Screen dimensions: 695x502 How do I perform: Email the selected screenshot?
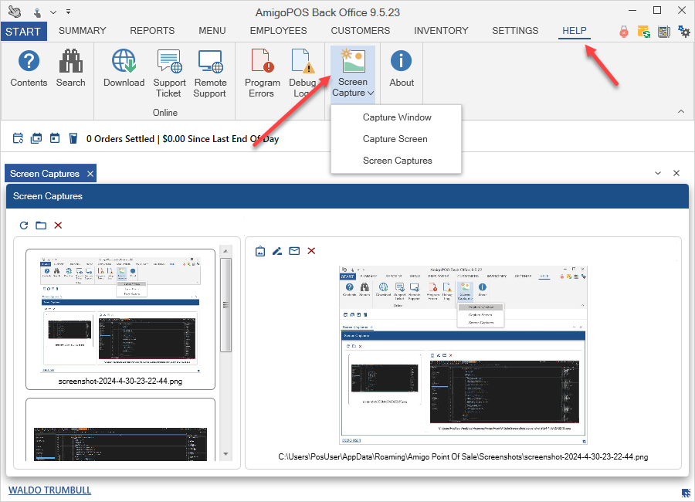click(294, 251)
